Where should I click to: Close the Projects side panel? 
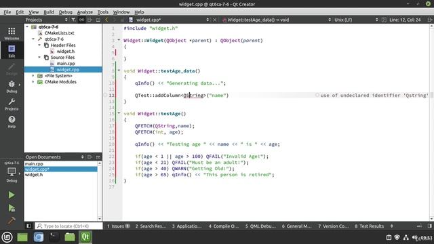(98, 20)
